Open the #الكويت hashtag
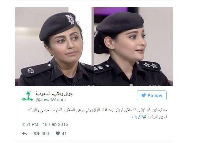The image size is (203, 143). (x=137, y=117)
